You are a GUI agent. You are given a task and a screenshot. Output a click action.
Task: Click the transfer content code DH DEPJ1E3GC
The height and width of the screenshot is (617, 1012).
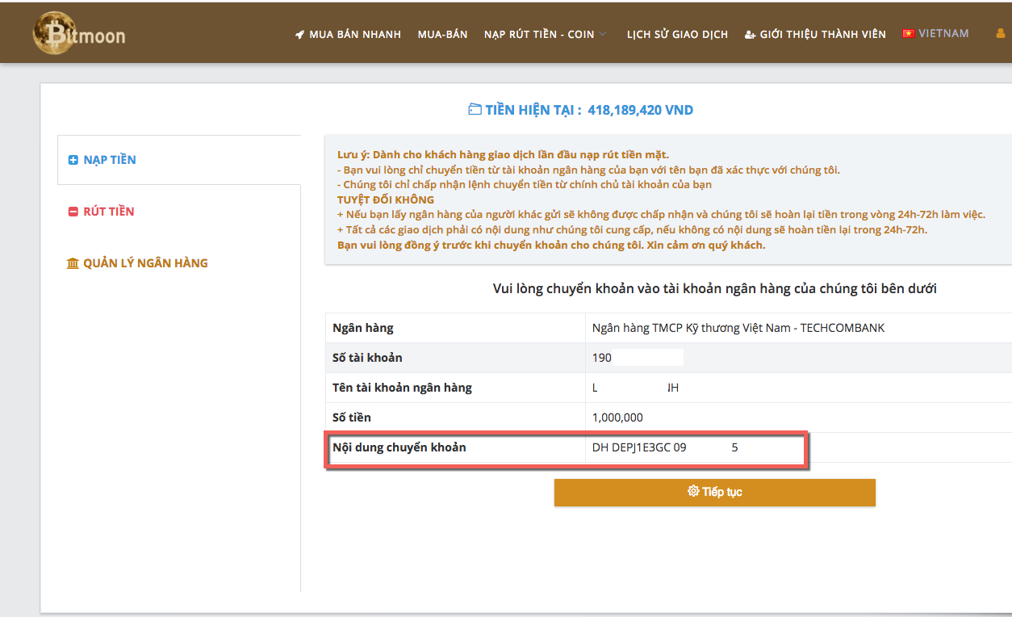coord(639,447)
